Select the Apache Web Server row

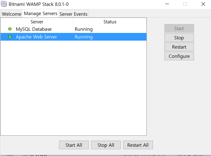74,37
